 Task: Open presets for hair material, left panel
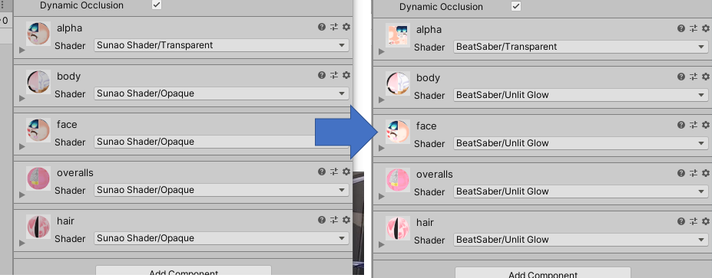tap(334, 220)
